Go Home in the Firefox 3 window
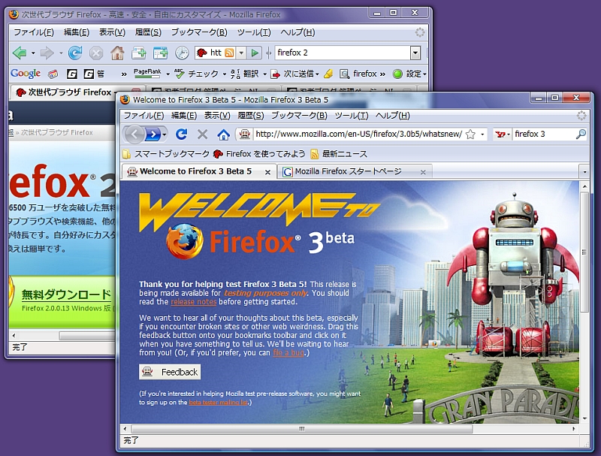The height and width of the screenshot is (456, 601). [223, 134]
